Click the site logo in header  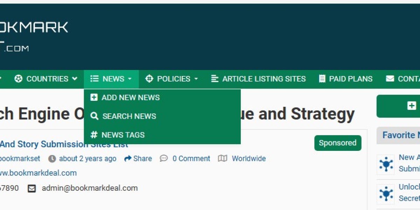34,37
